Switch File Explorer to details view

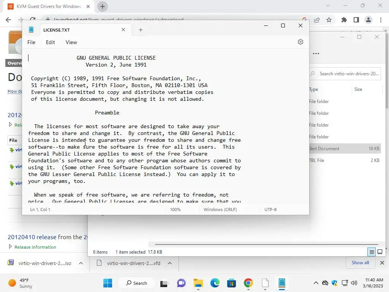tap(372, 252)
